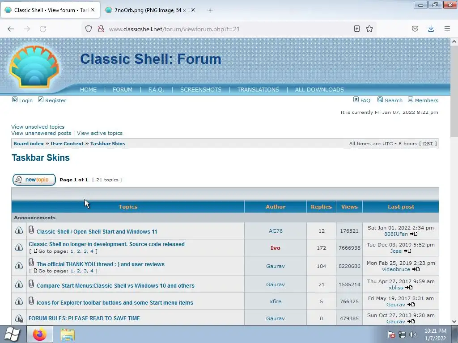Open author AC78 profile
The width and height of the screenshot is (458, 343).
[276, 231]
